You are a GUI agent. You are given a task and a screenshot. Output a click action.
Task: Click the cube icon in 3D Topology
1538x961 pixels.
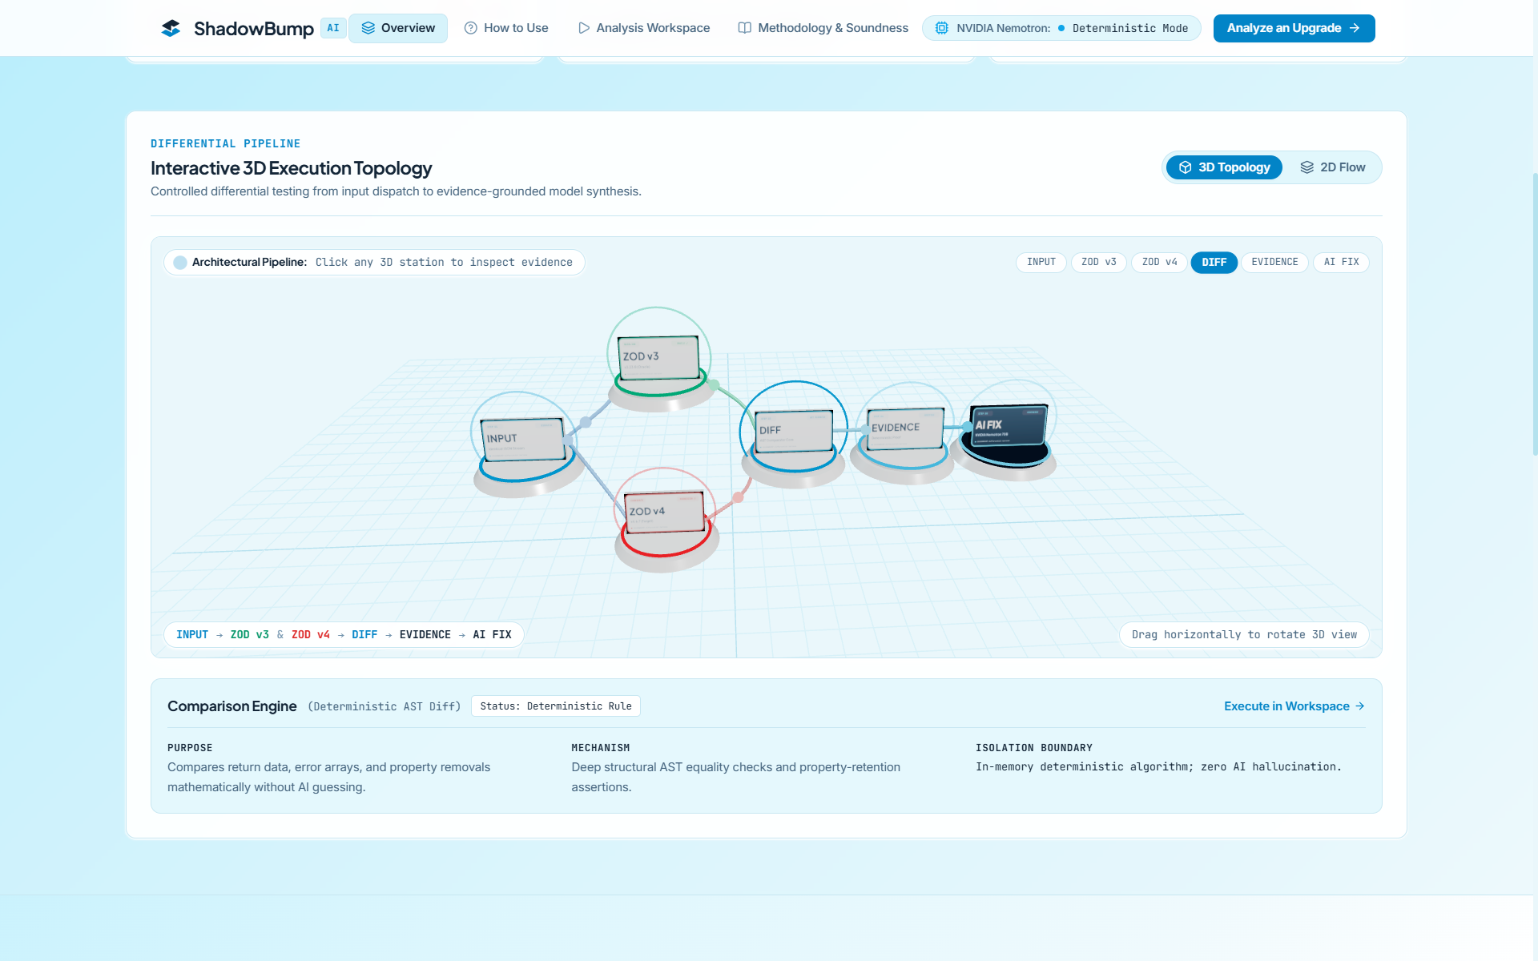point(1186,167)
